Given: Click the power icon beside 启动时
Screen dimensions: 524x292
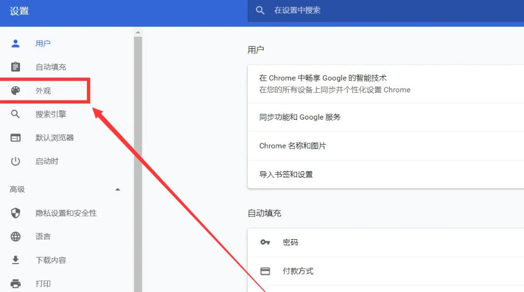Looking at the screenshot, I should tap(16, 161).
